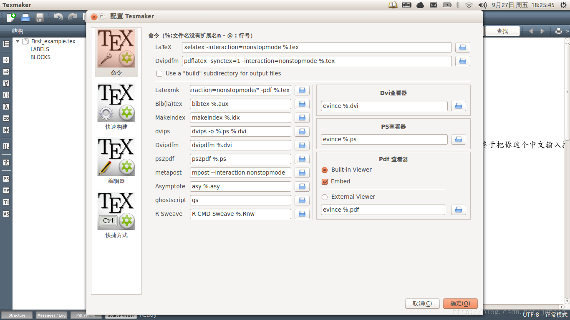Open the 快捷方式 (Shortcuts) settings page
570x320 pixels.
pos(116,215)
